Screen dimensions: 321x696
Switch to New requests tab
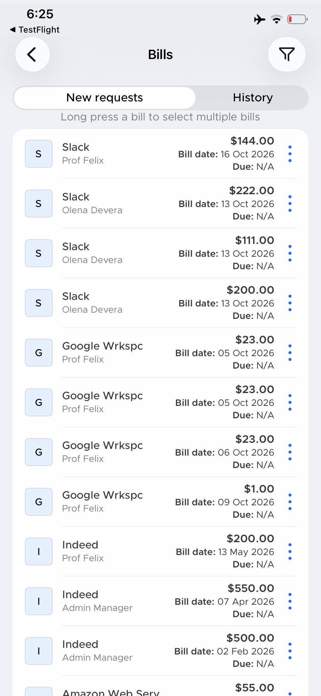[105, 97]
